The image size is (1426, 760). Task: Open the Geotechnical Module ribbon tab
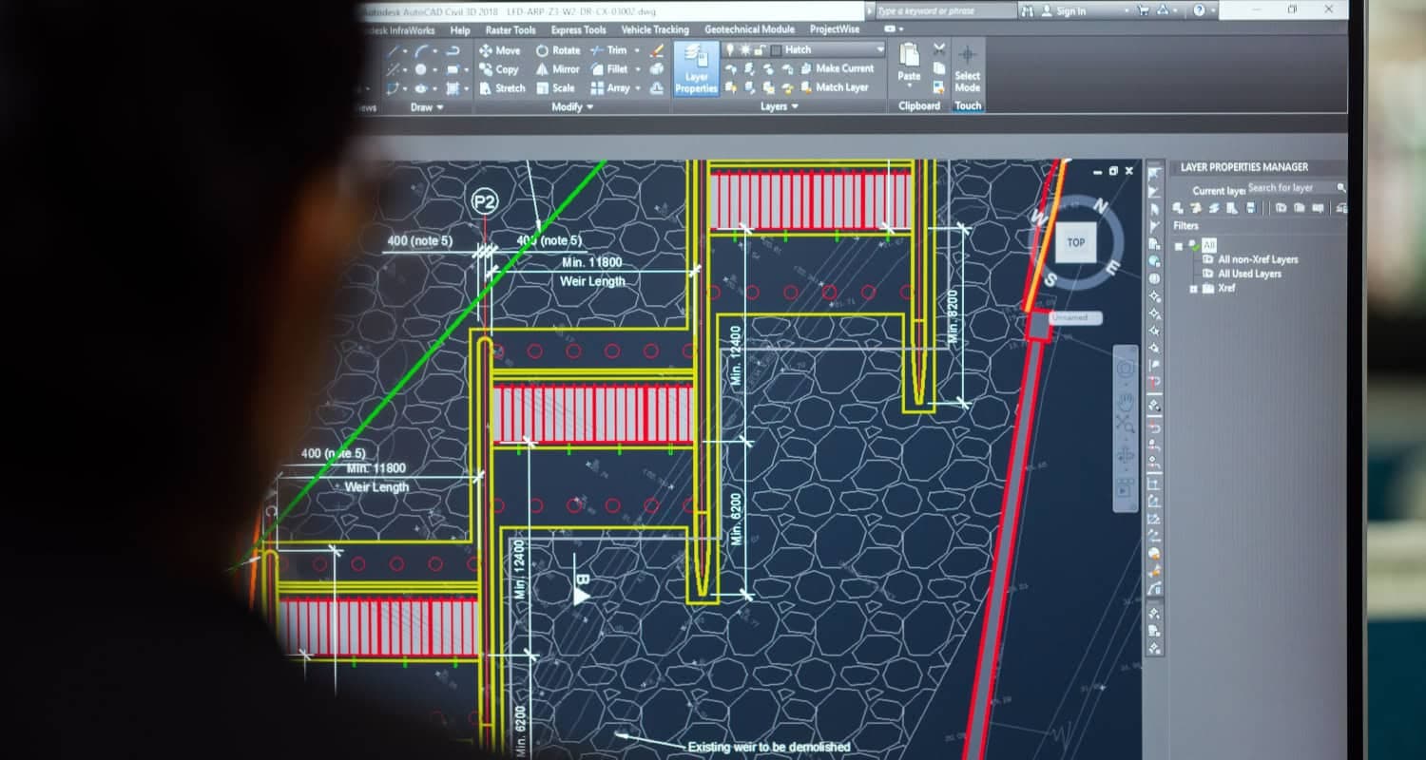coord(749,29)
